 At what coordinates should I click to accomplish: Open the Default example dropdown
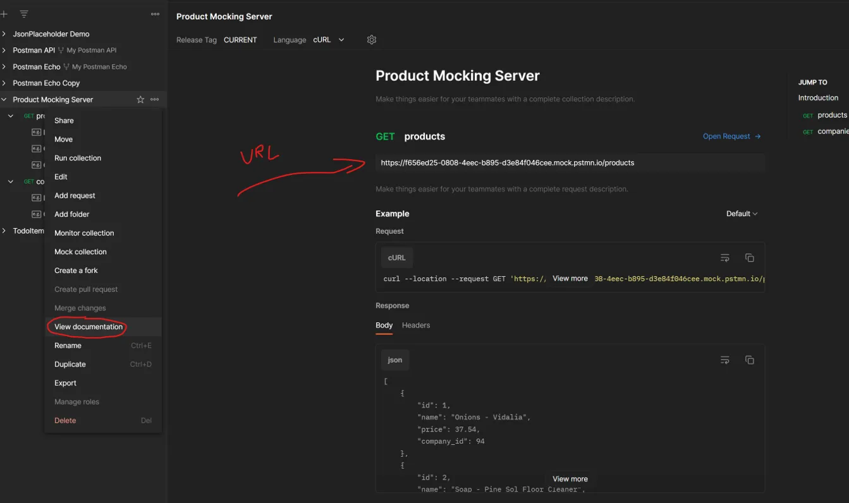[742, 214]
